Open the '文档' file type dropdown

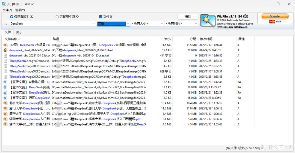coord(113,23)
